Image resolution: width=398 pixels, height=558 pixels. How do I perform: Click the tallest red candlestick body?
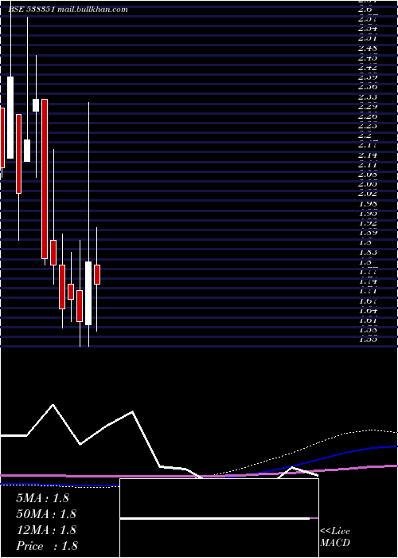coord(45,179)
